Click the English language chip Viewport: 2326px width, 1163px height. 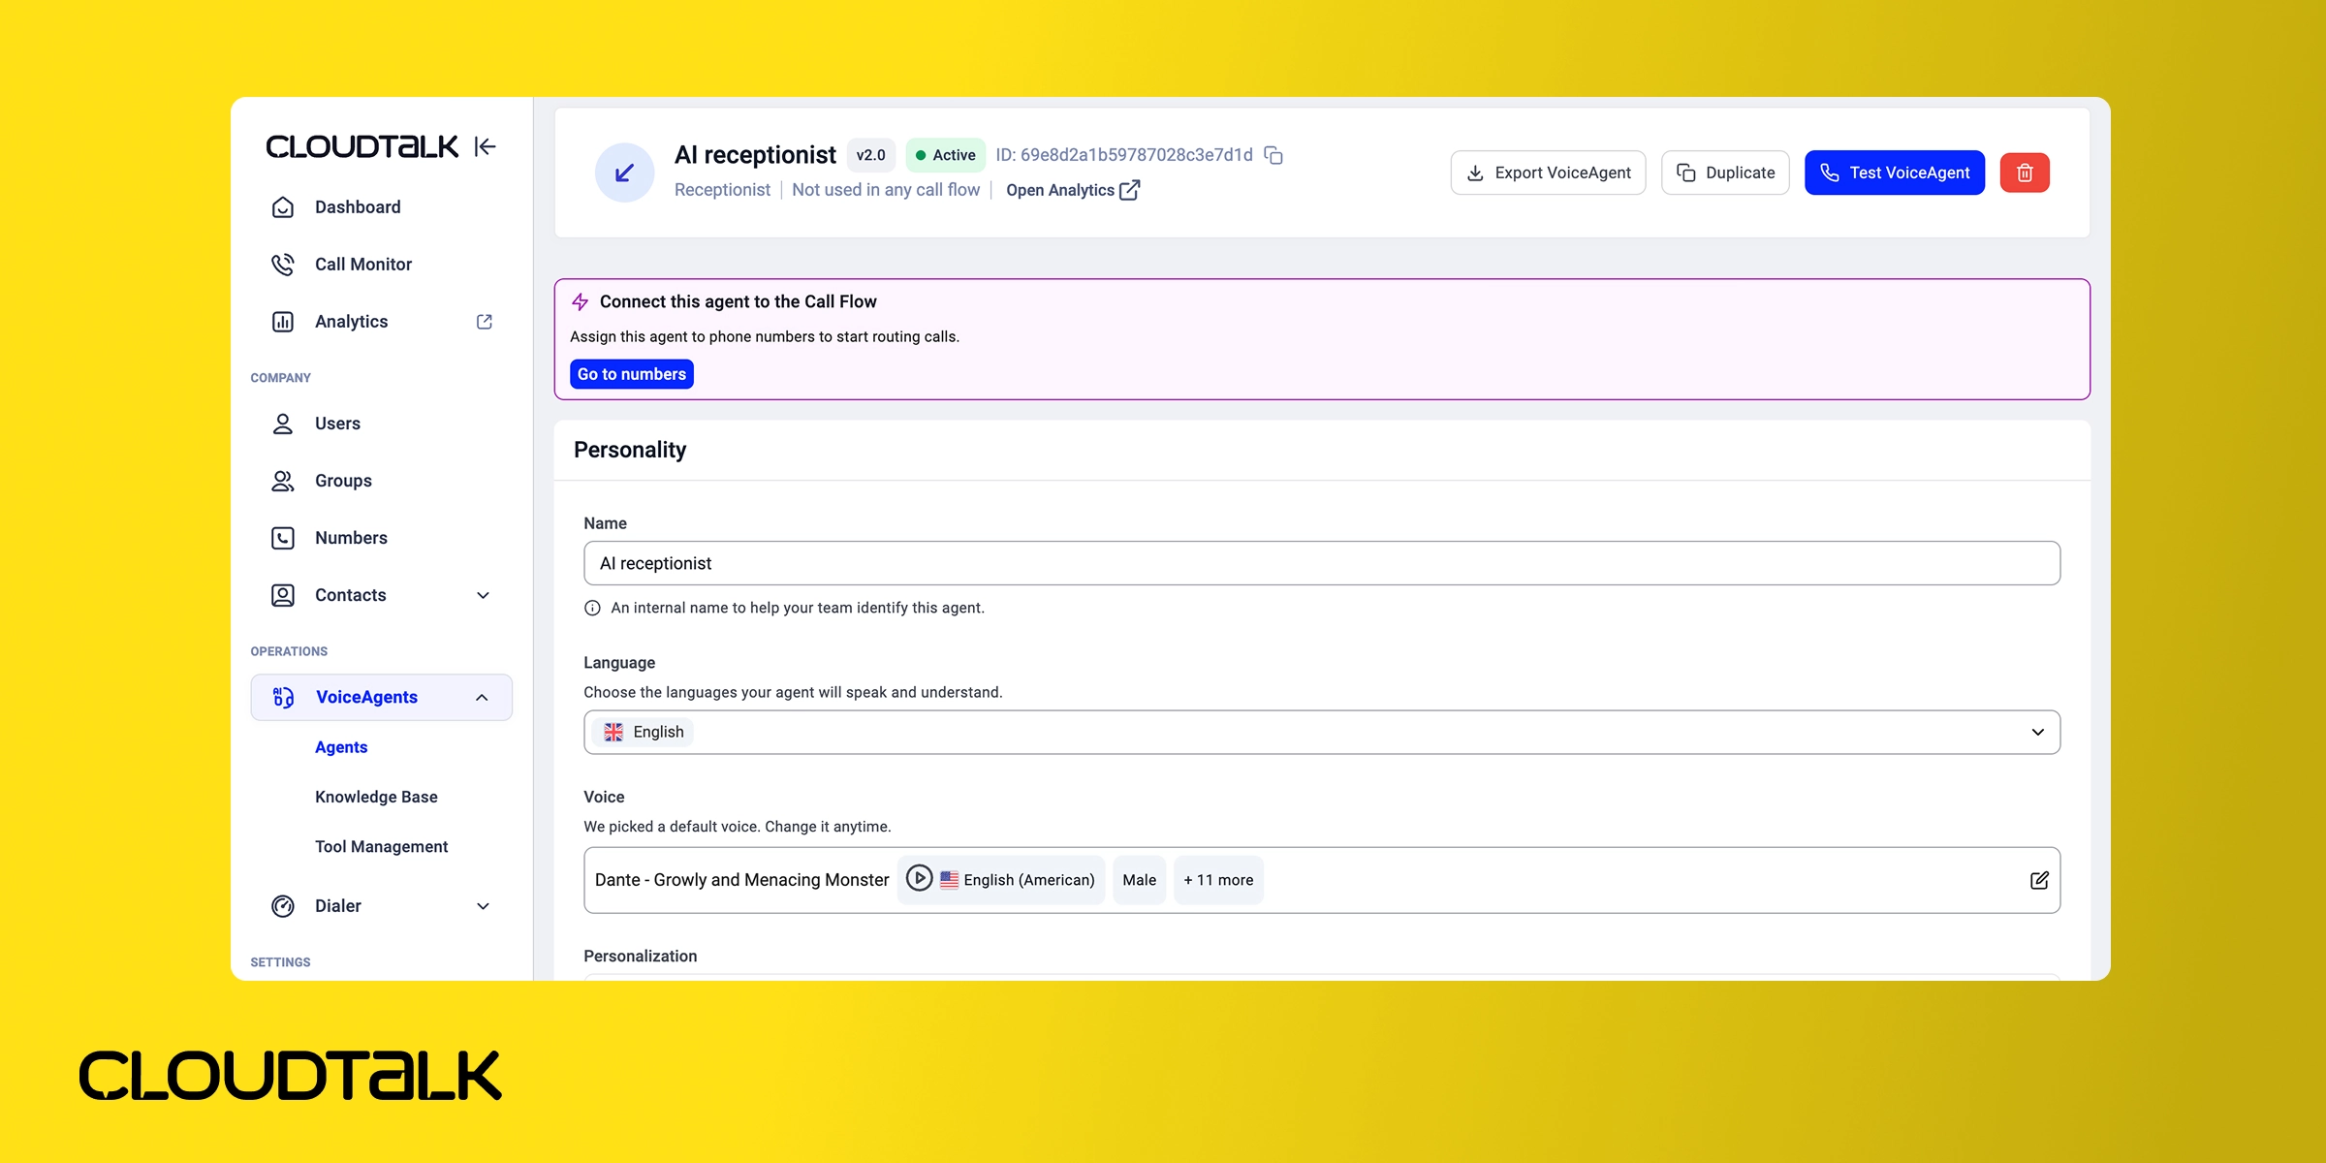pos(644,733)
